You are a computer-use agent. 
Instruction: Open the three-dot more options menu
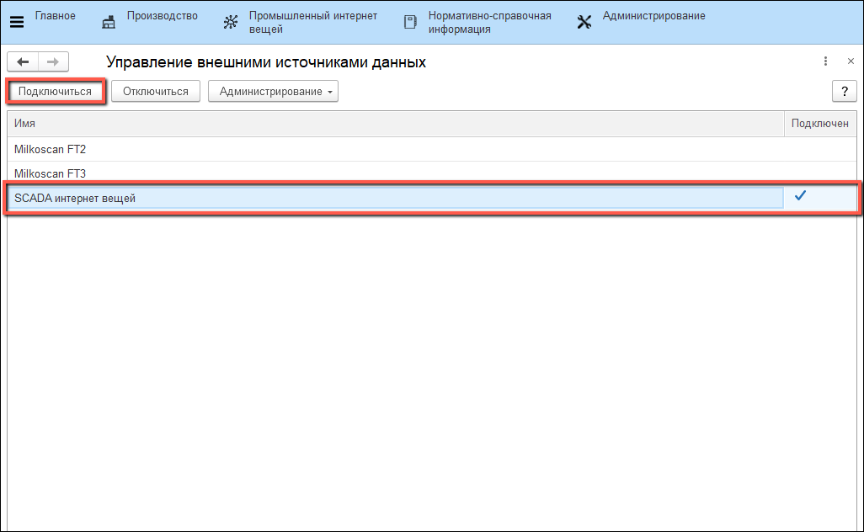825,61
